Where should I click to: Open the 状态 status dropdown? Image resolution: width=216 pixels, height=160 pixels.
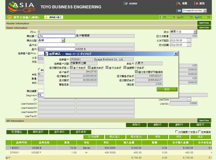[195, 32]
